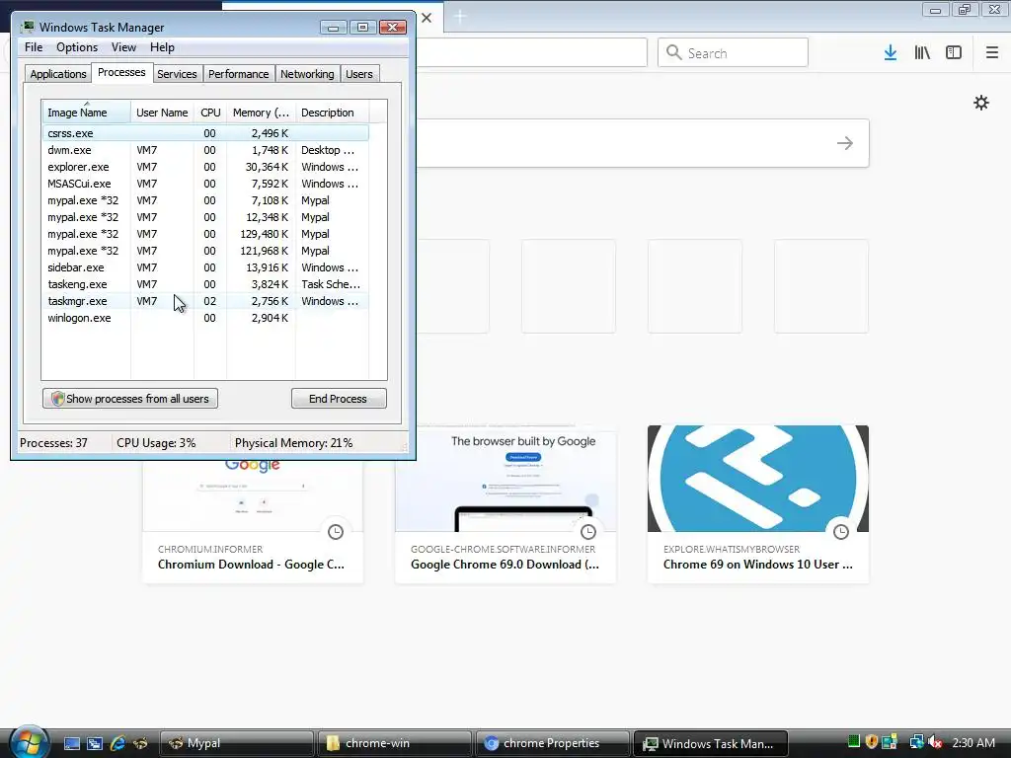Open the browser hamburger menu

(x=991, y=52)
